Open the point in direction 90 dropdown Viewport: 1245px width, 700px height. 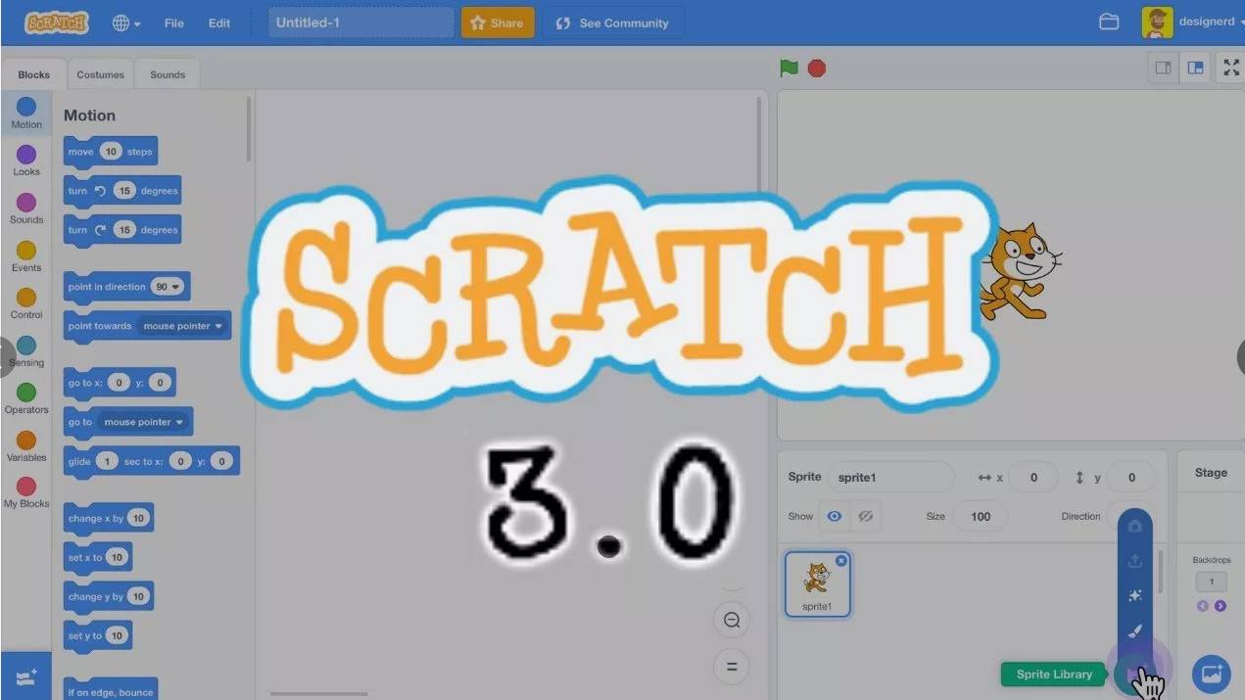[x=168, y=287]
